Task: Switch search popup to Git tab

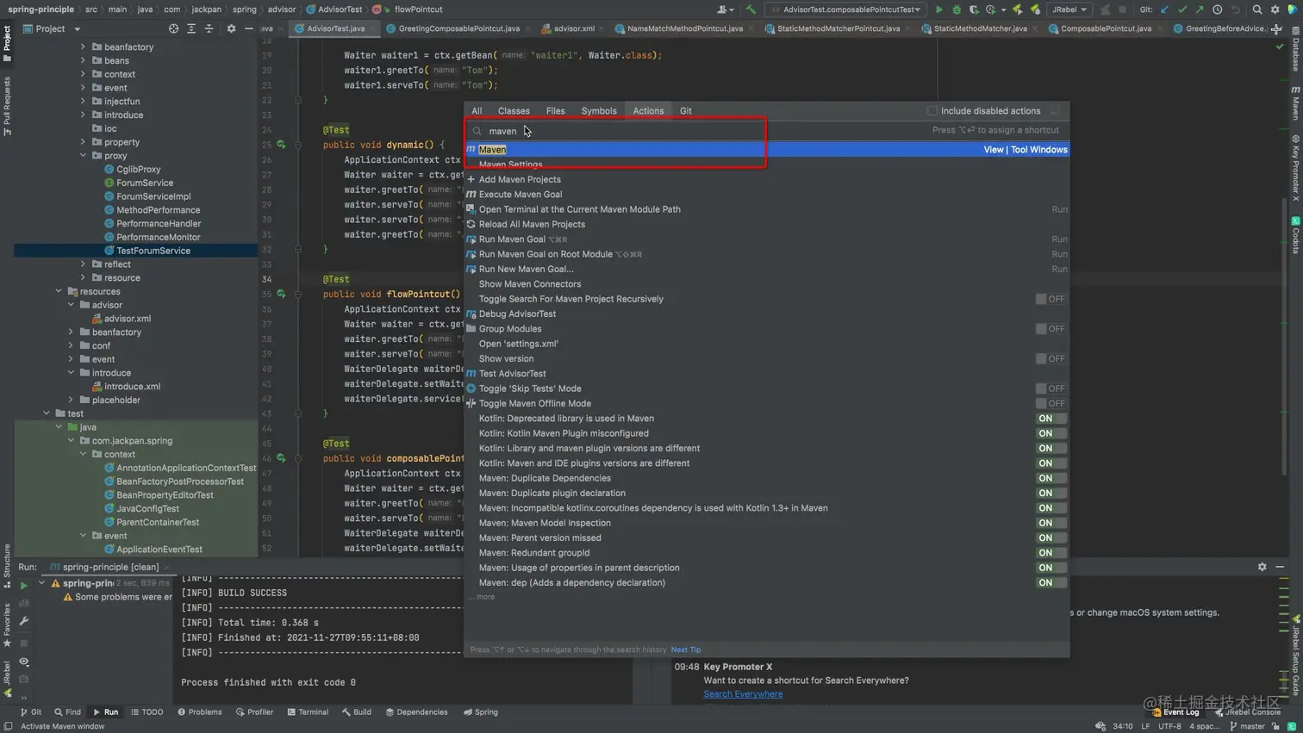Action: point(686,111)
